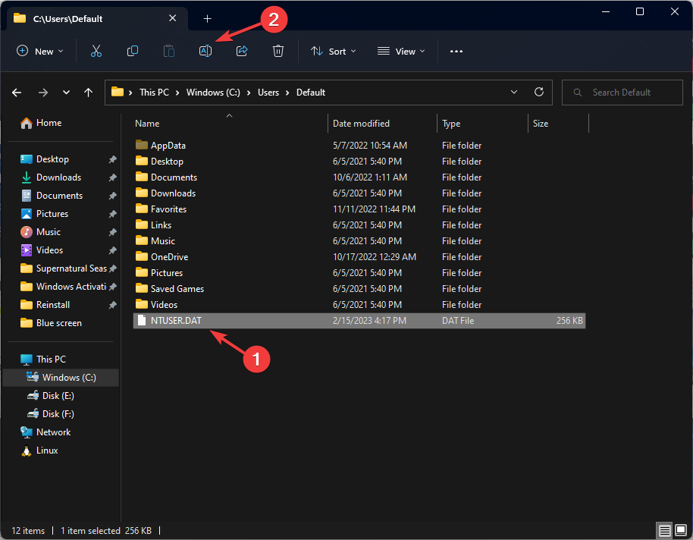The height and width of the screenshot is (540, 693).
Task: Refresh the current folder view
Action: point(539,92)
